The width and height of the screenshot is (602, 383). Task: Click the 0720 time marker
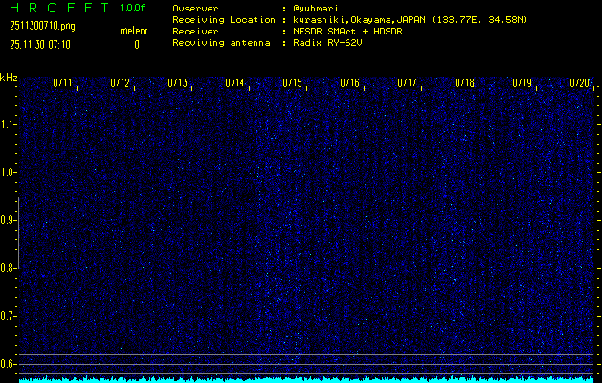click(x=580, y=83)
